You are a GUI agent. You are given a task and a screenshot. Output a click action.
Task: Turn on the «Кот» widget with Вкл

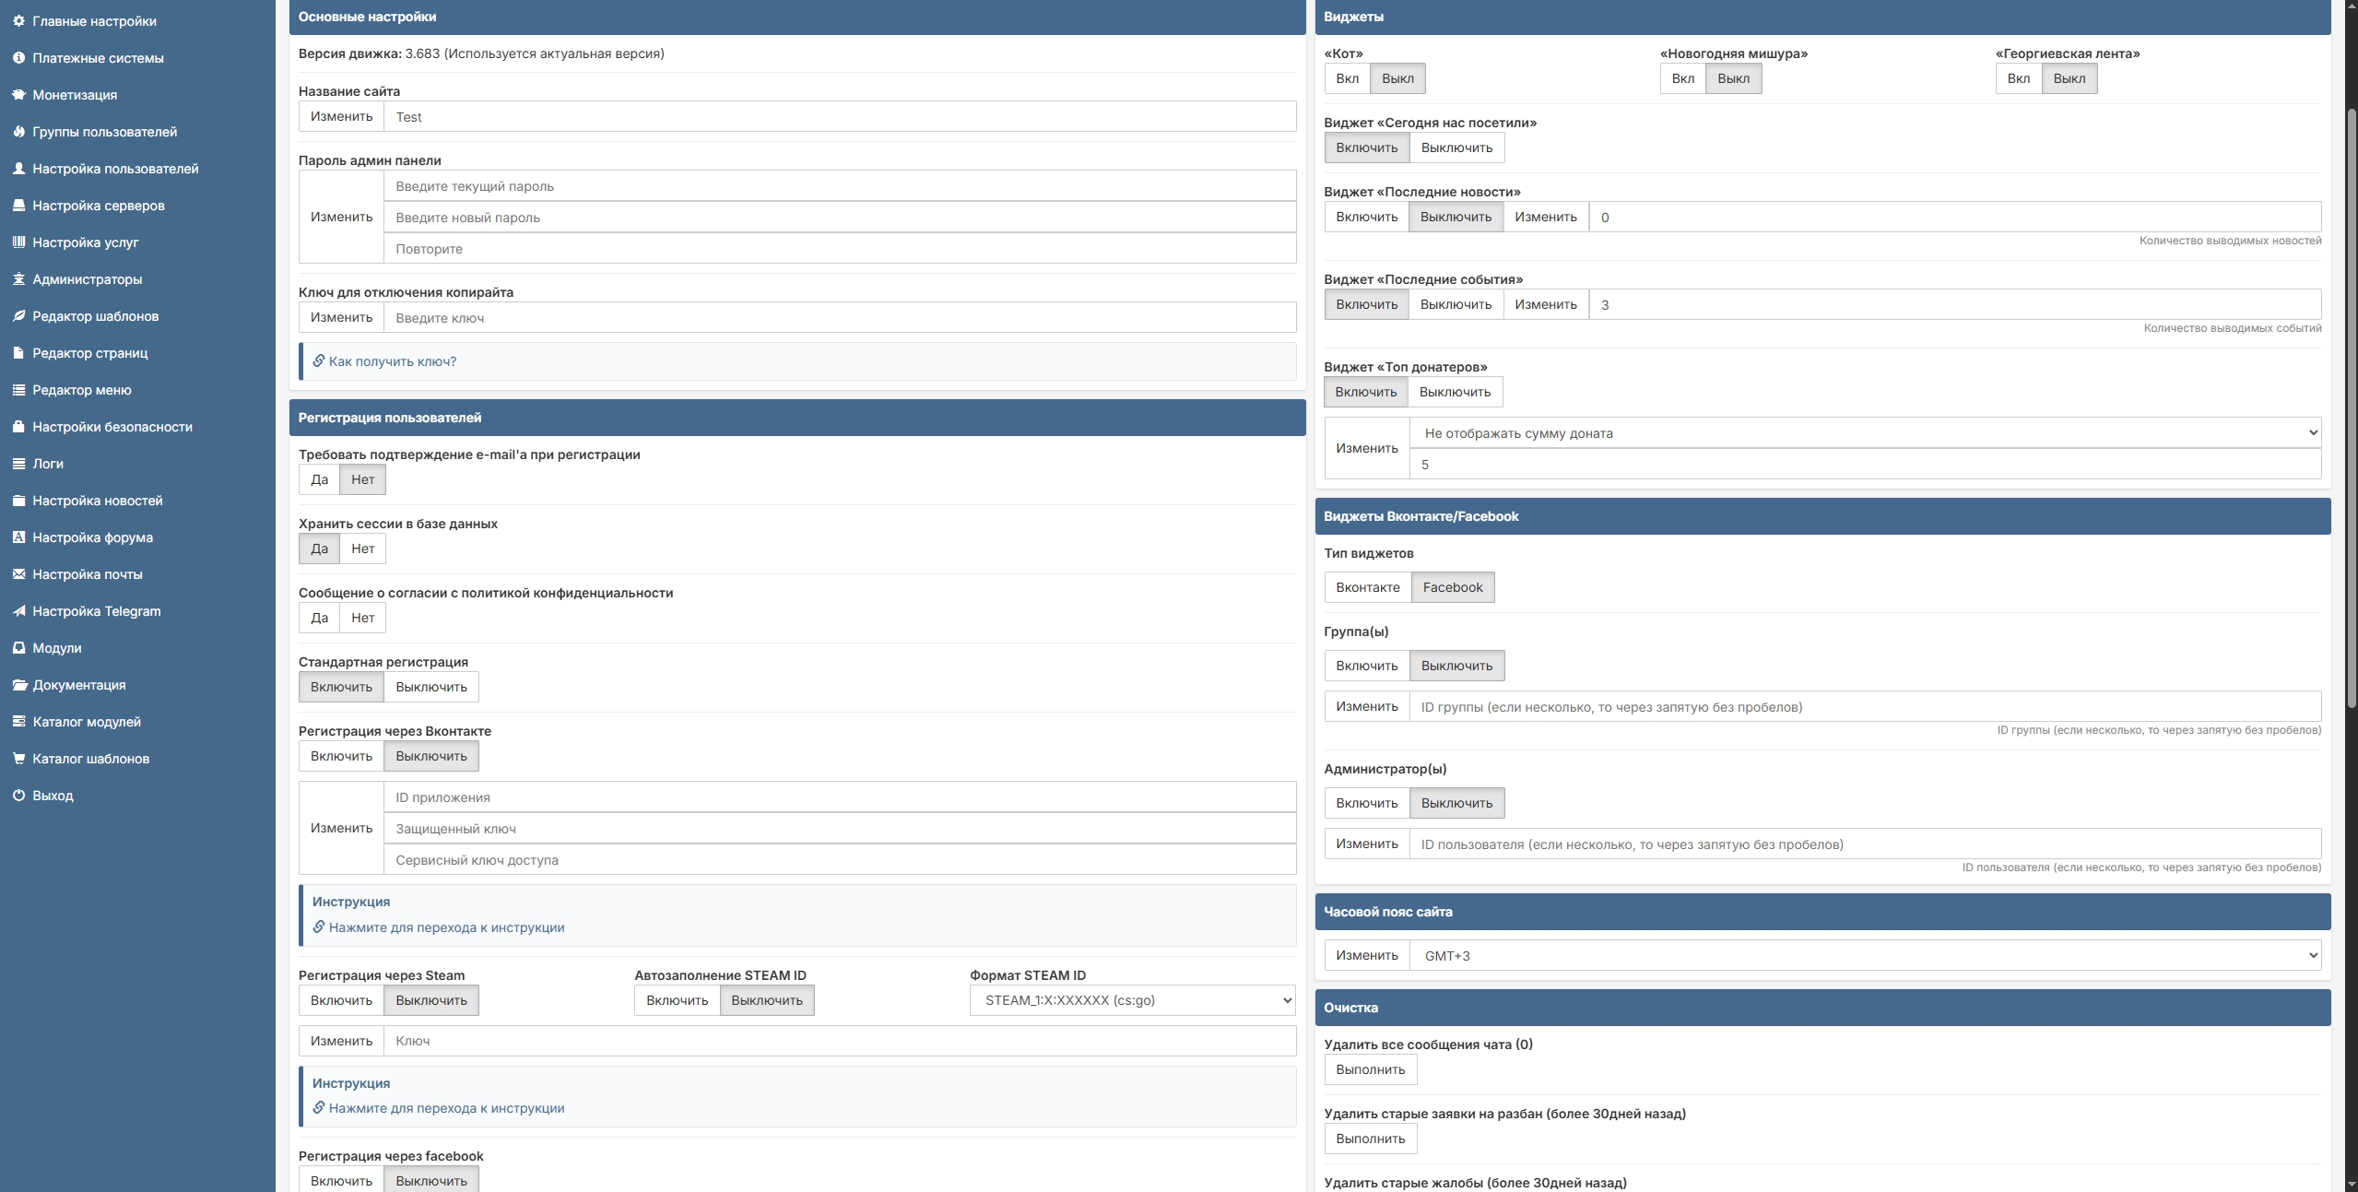click(x=1347, y=78)
